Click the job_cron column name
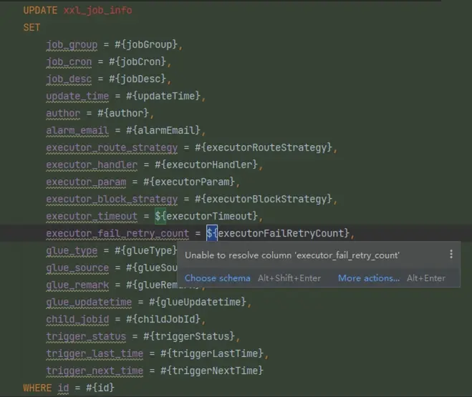This screenshot has width=472, height=397. [x=69, y=62]
